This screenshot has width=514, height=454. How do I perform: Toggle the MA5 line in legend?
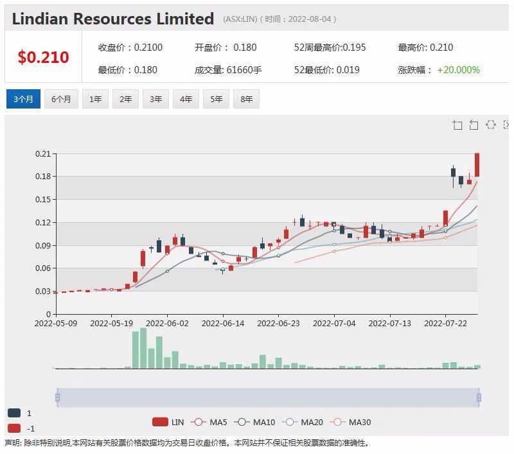(x=209, y=422)
